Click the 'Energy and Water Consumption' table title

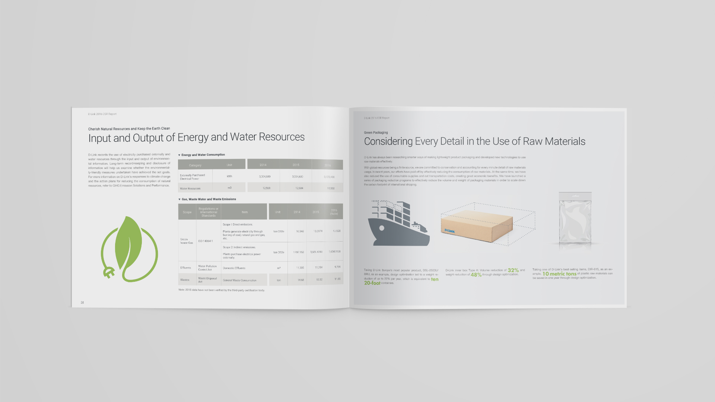[x=203, y=155]
